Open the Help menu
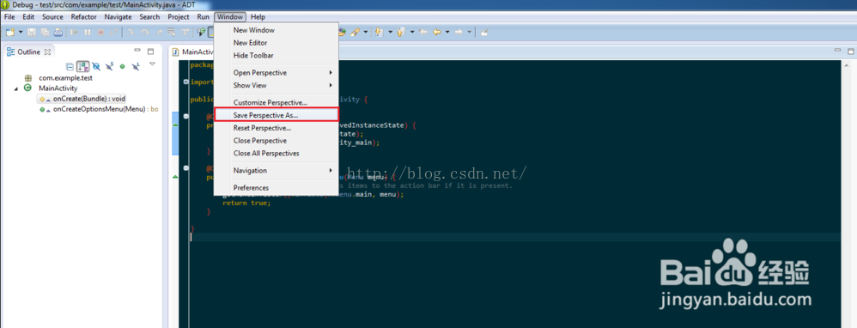Screen dimensions: 857x328 (258, 17)
